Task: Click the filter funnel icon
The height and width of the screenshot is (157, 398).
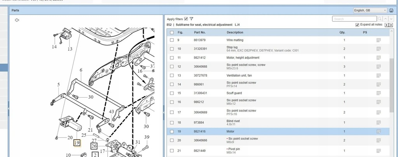Action: click(192, 19)
